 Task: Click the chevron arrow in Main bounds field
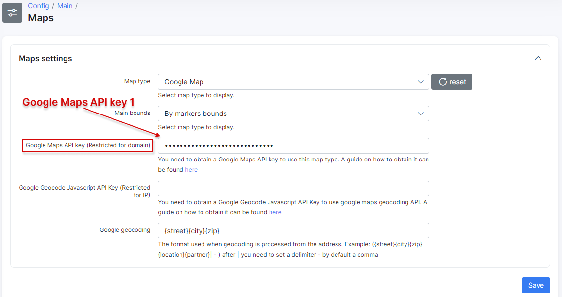(421, 114)
